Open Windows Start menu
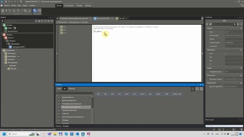Screen dimensions: 244x137 pos(4,134)
